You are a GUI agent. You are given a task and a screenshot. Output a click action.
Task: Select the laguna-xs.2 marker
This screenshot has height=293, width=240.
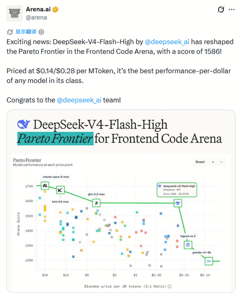pyautogui.click(x=188, y=245)
